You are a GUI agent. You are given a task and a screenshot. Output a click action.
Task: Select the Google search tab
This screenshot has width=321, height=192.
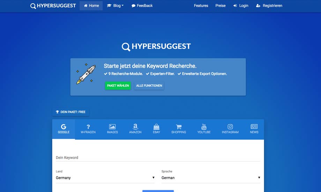[64, 129]
